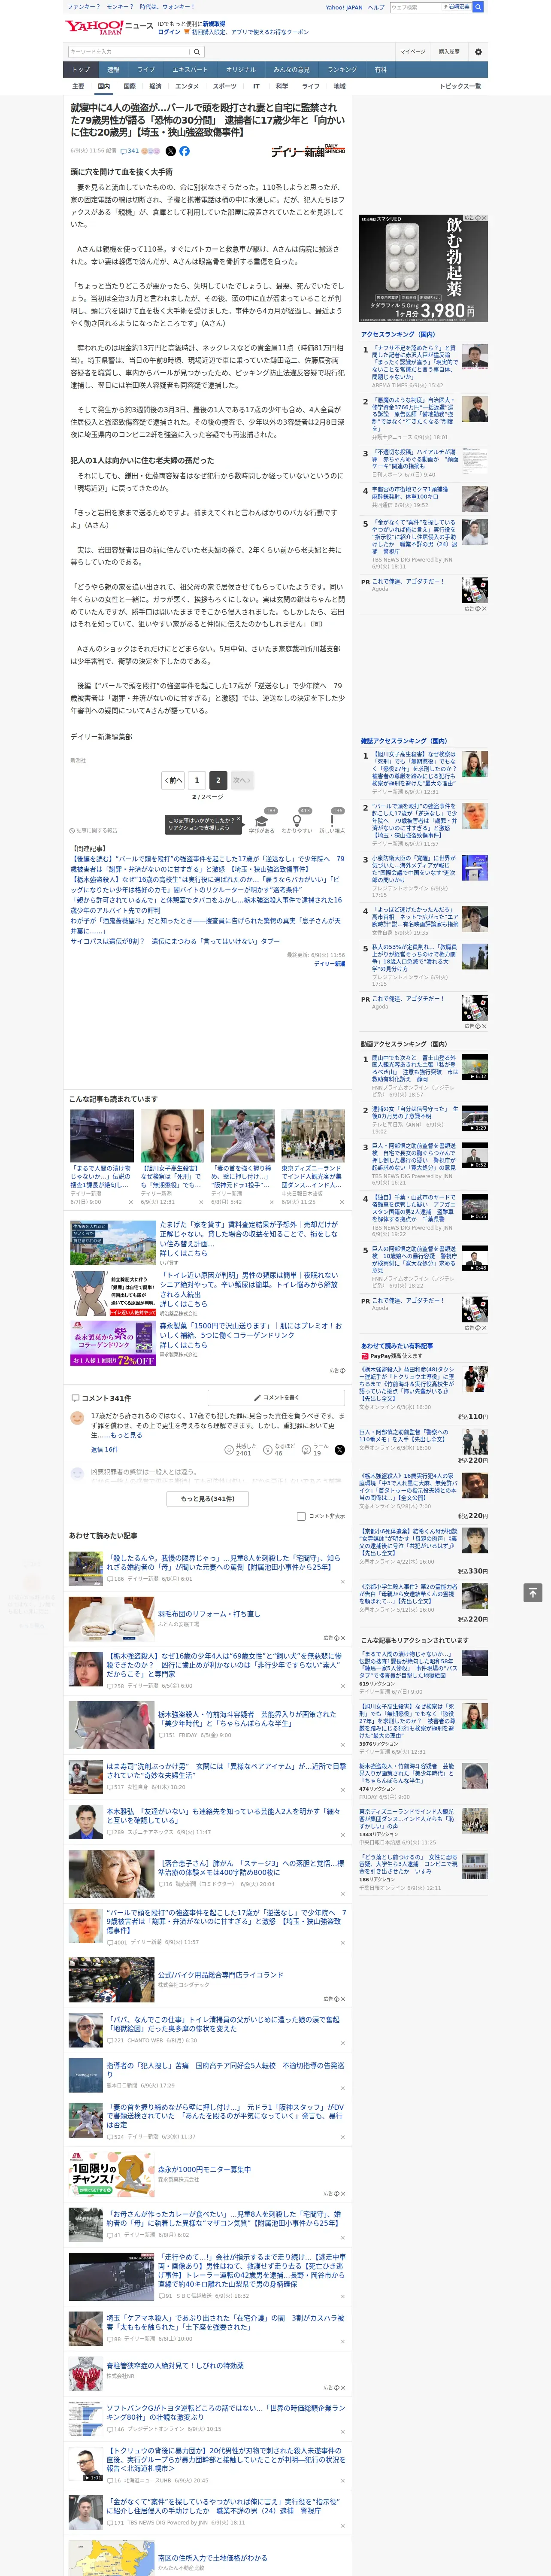Open the 有料 navigation item

[x=380, y=70]
